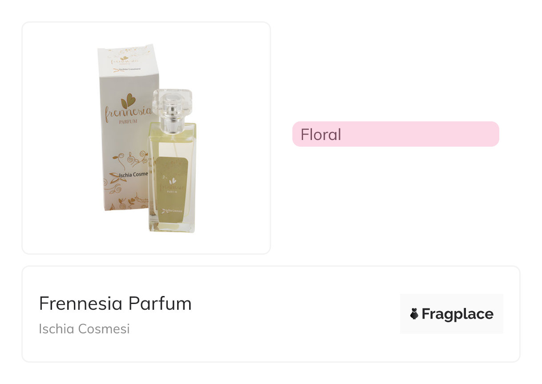Click the pink Floral badge background

(423, 134)
